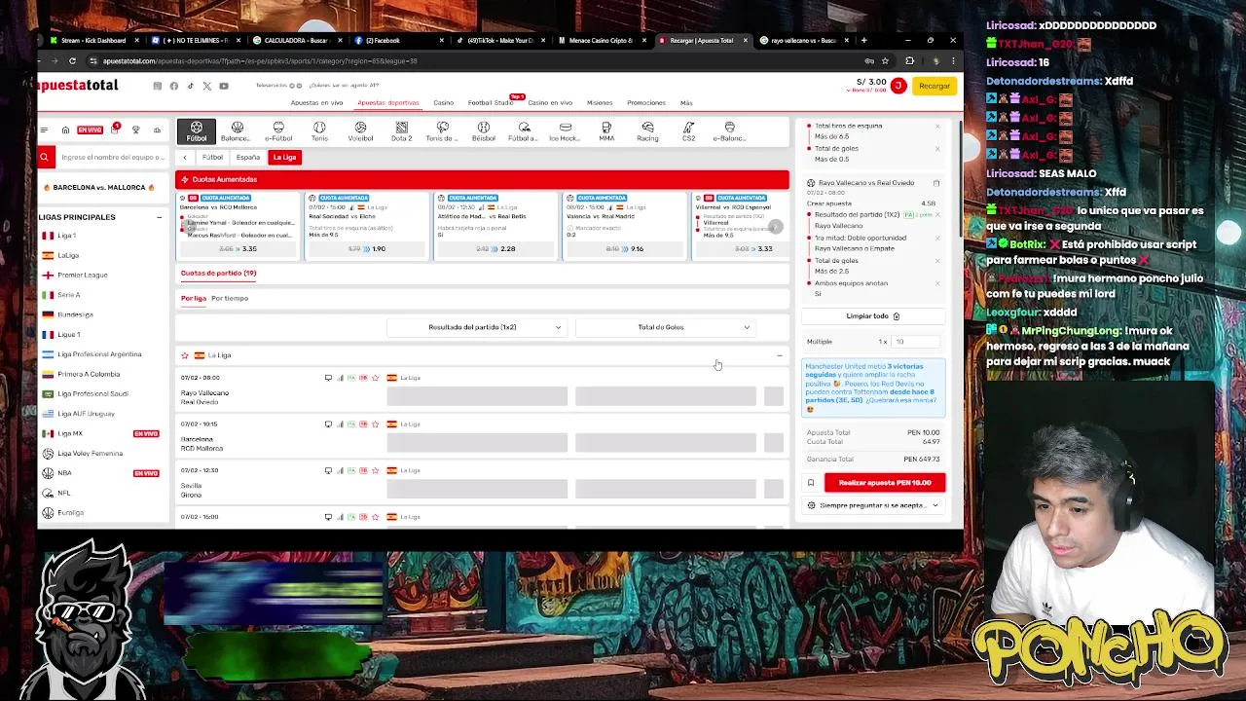Image resolution: width=1246 pixels, height=701 pixels.
Task: Select the España breadcrumb chip
Action: [x=248, y=157]
